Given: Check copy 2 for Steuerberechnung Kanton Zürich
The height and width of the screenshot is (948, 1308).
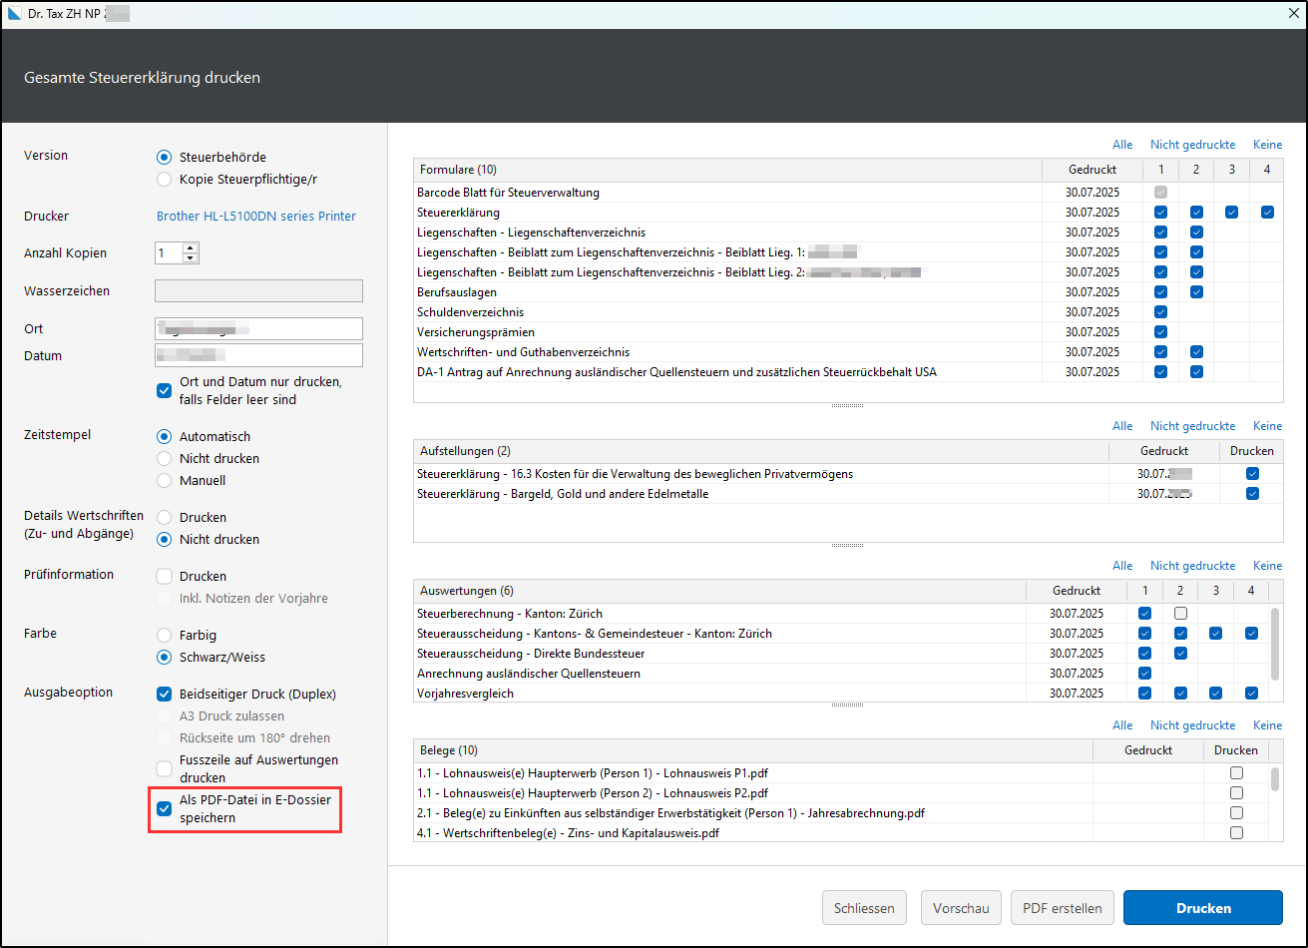Looking at the screenshot, I should 1180,613.
